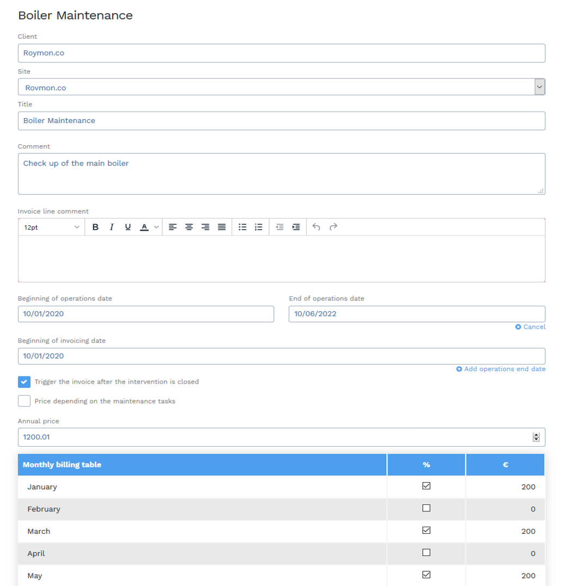Select the text color swatch button
The height and width of the screenshot is (586, 565).
(x=144, y=227)
